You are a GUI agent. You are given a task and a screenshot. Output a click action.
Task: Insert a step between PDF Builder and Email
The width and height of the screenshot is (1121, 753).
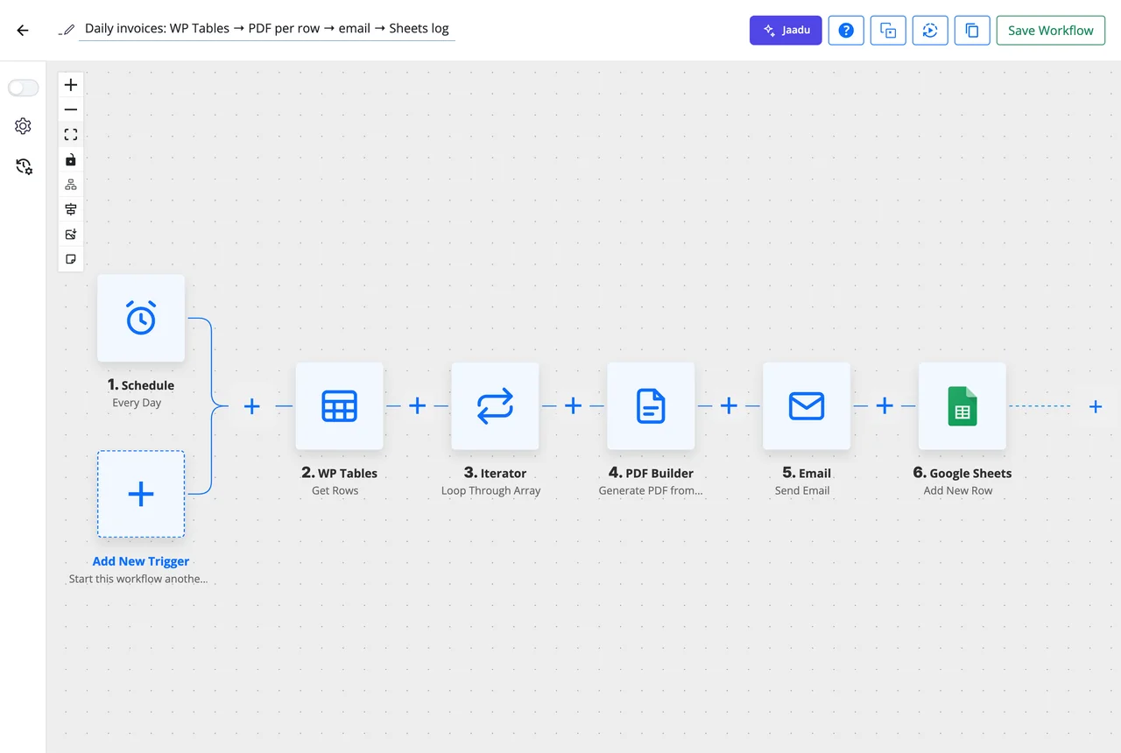click(729, 406)
